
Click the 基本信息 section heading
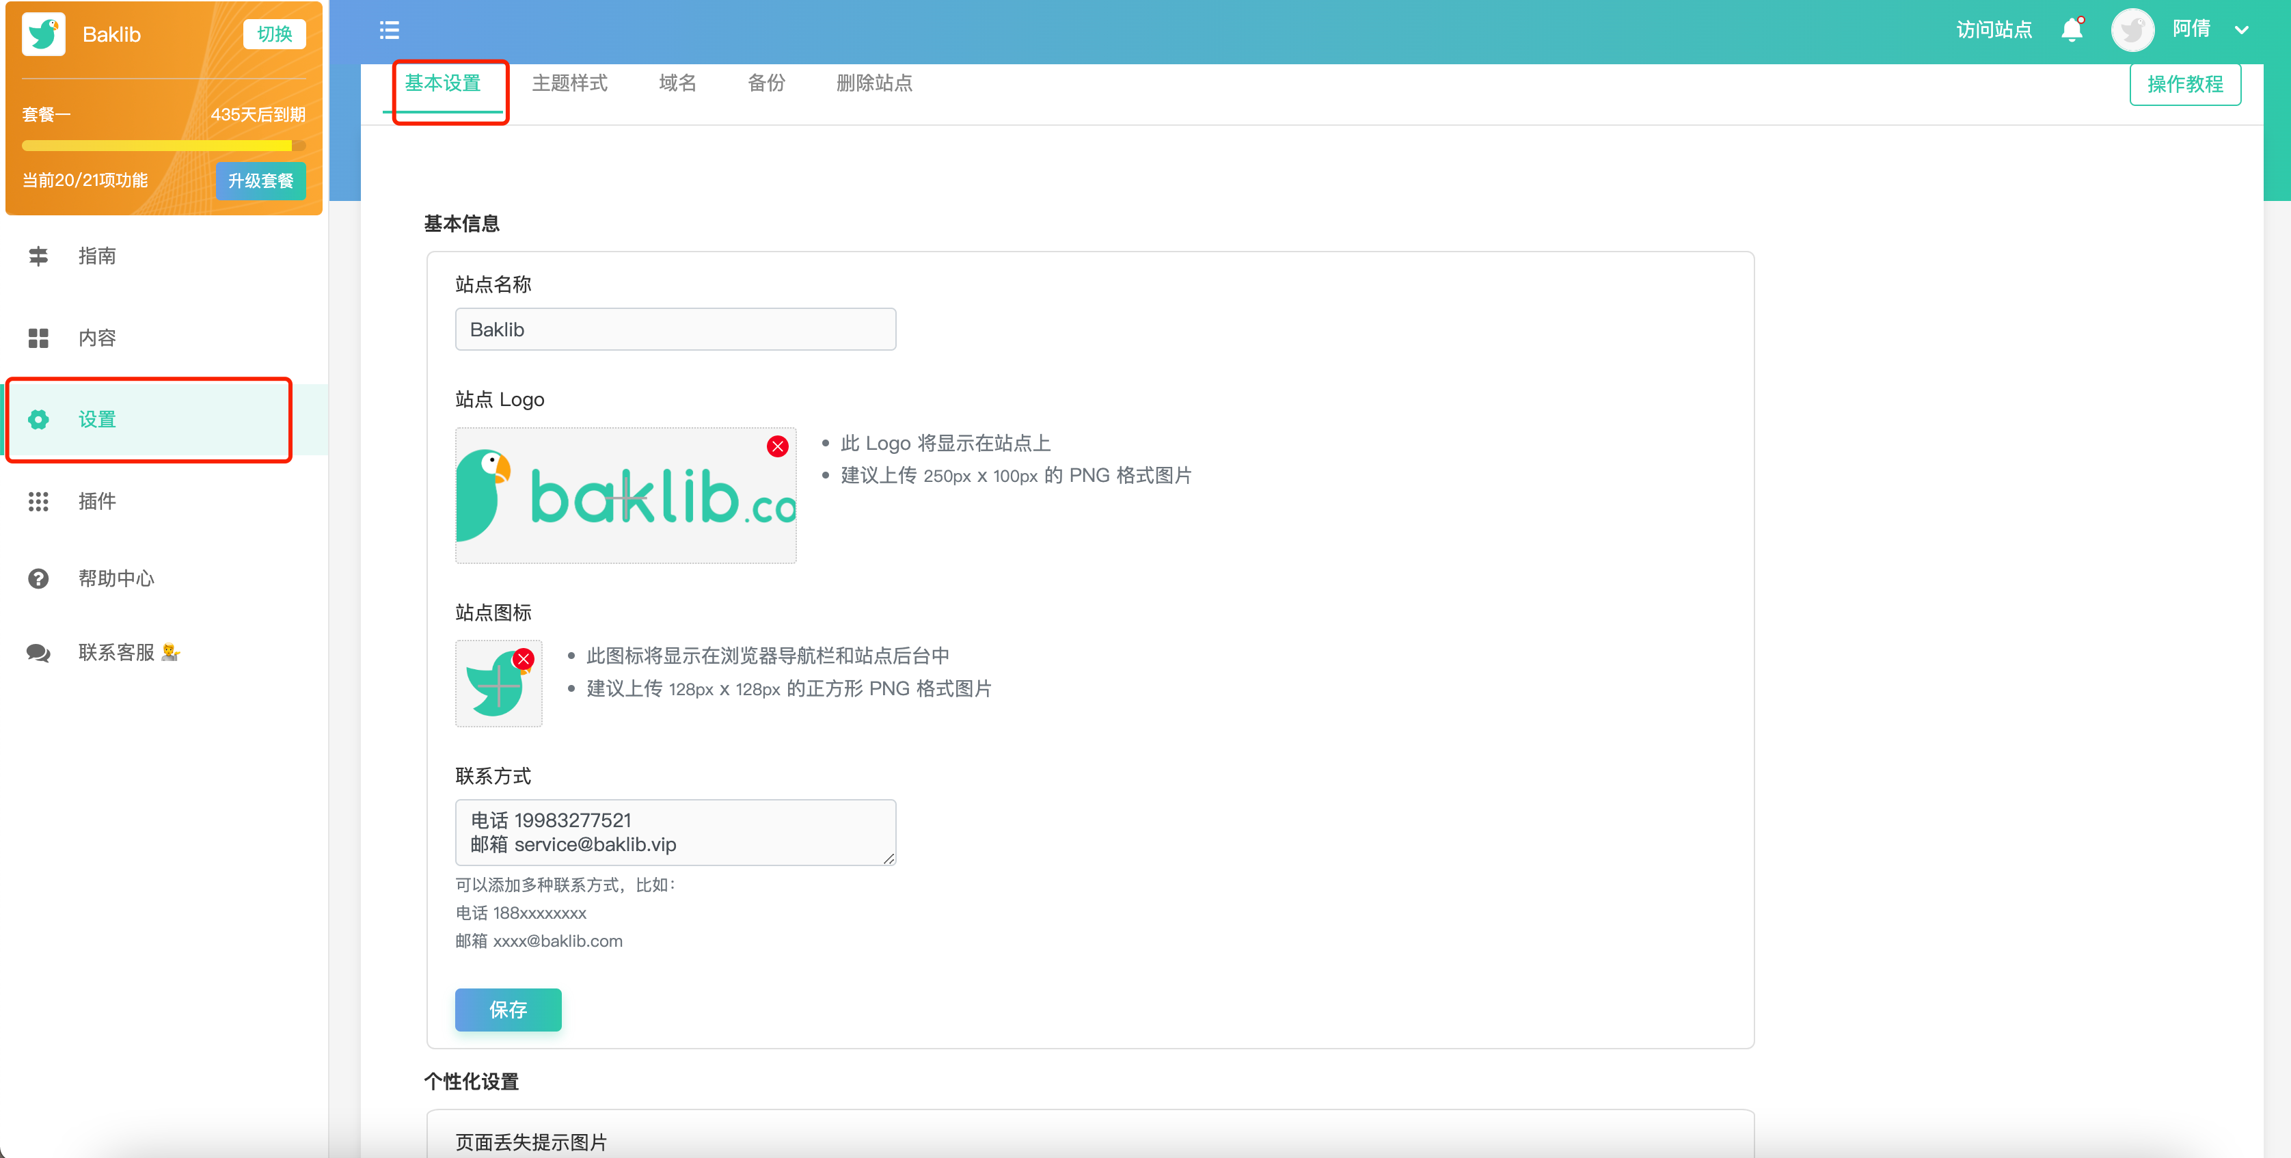point(461,224)
